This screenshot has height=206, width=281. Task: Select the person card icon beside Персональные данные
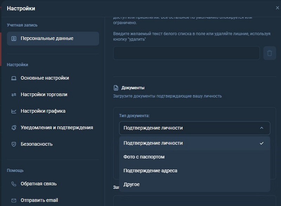click(14, 38)
